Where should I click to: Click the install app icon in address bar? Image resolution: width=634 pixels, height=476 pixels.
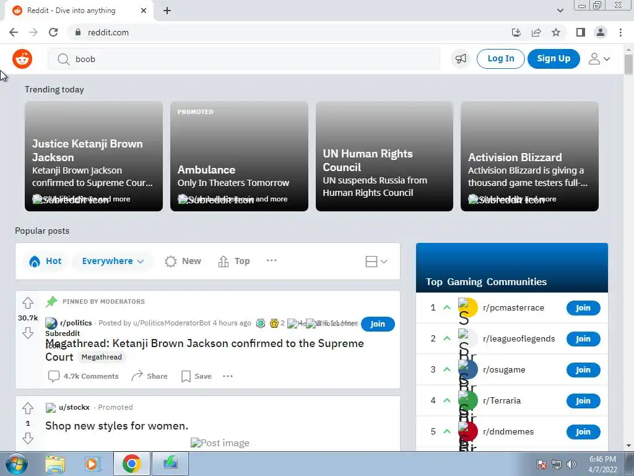click(x=516, y=32)
